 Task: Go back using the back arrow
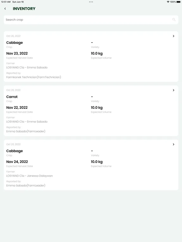5,9
